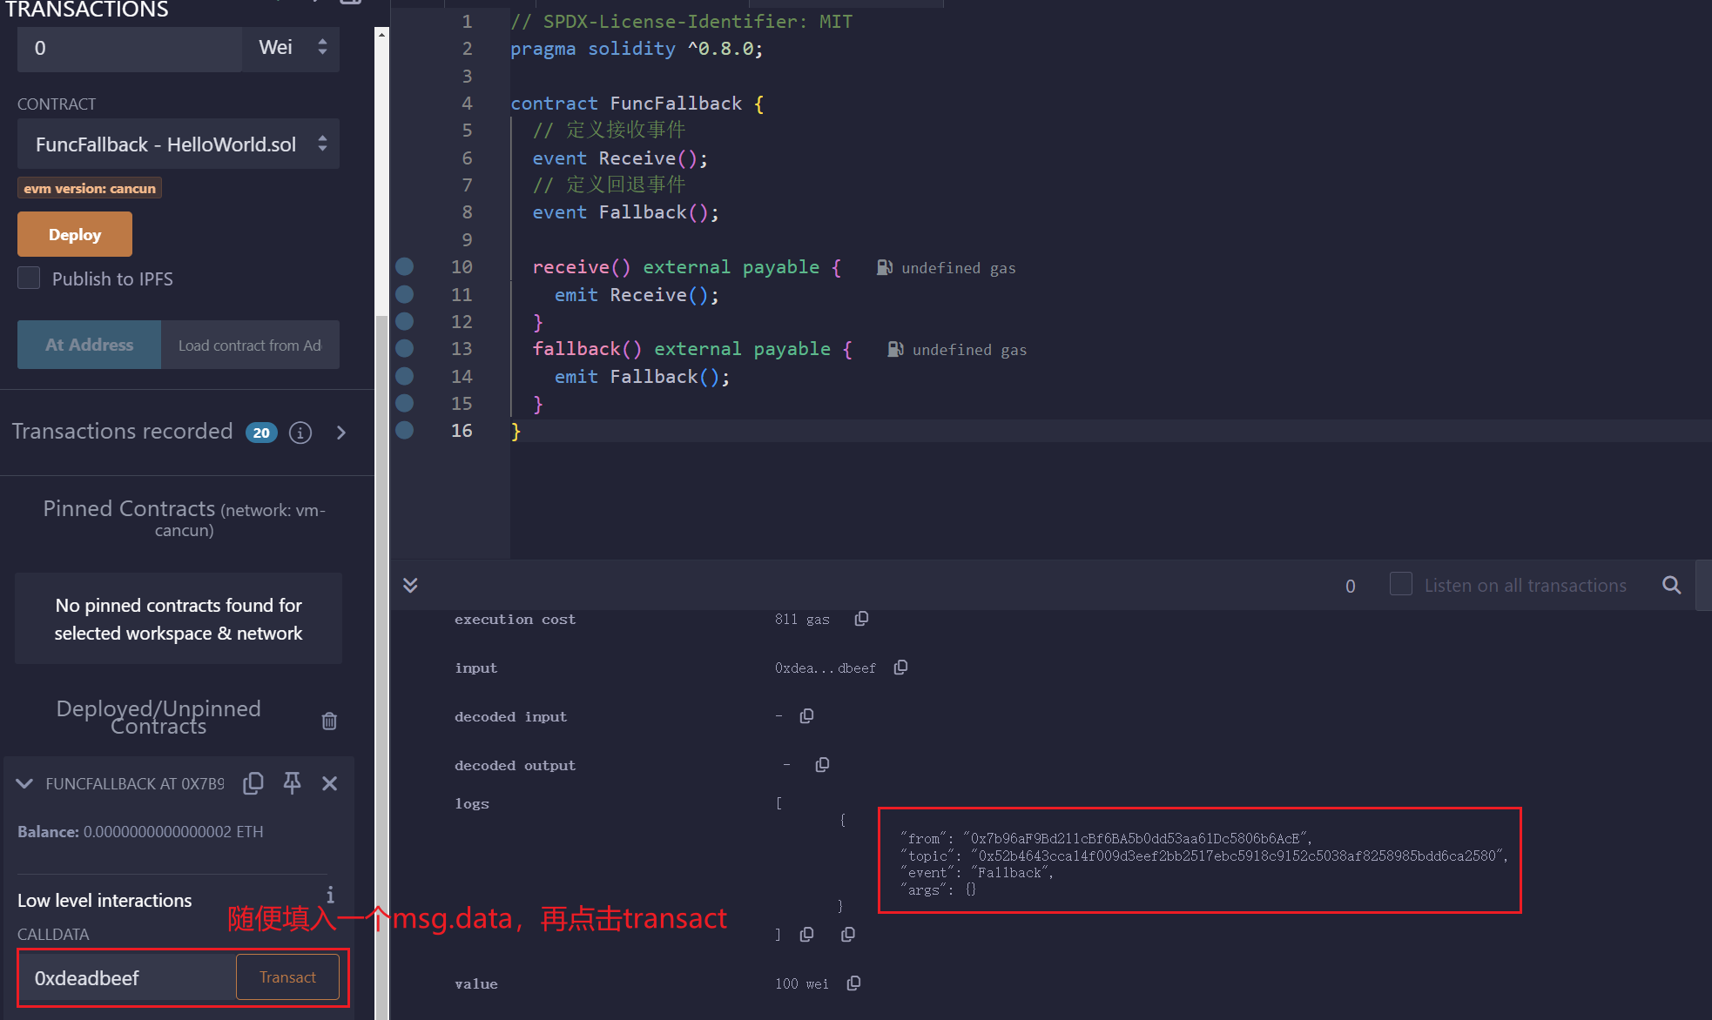Pin the FUNCFALLBACK deployed contract
Screen dimensions: 1712x1020
[292, 783]
